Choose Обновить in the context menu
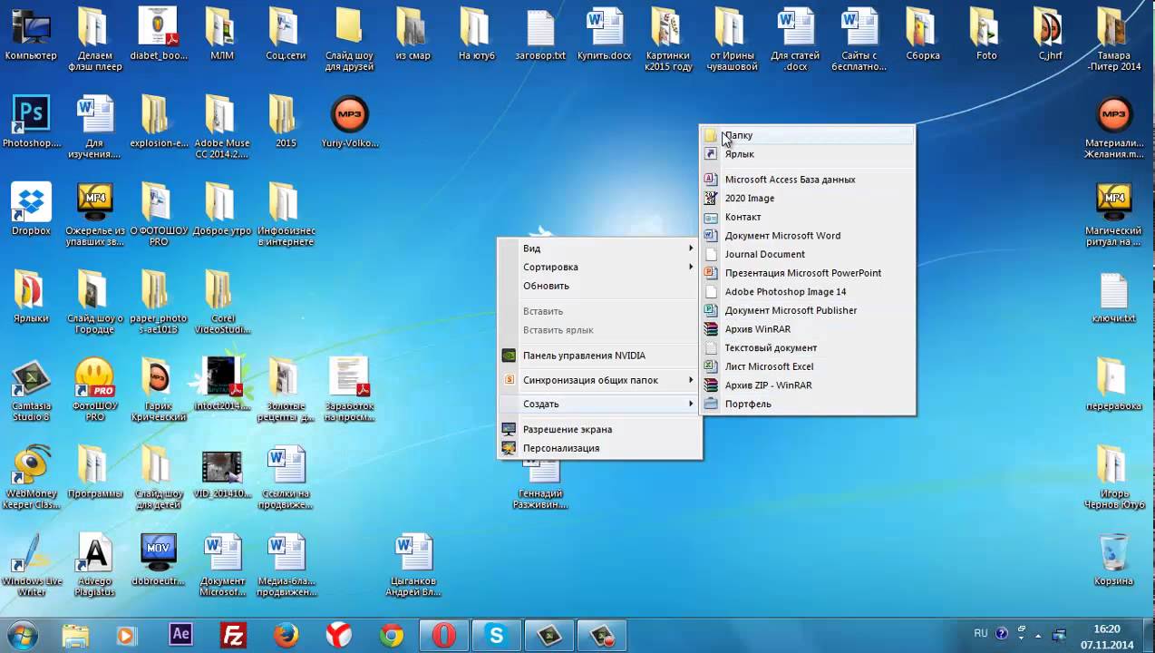This screenshot has width=1155, height=653. (600, 286)
